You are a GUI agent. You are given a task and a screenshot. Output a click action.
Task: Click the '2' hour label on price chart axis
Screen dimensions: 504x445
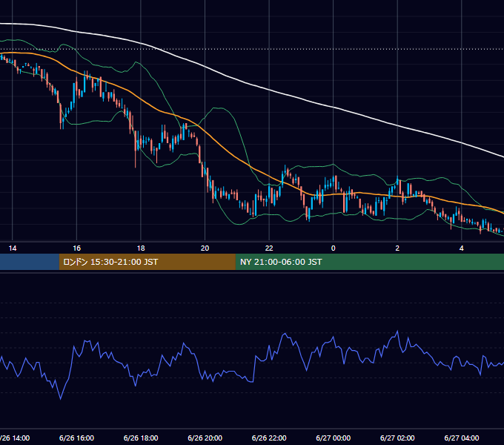[x=397, y=248]
